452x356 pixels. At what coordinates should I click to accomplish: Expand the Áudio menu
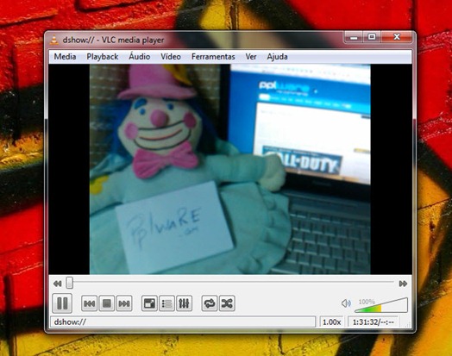[139, 56]
